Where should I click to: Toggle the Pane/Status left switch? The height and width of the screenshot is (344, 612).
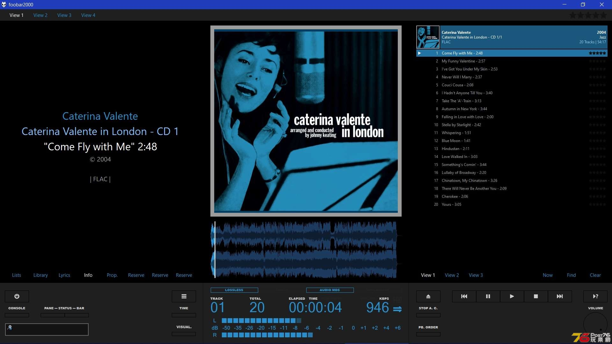(53, 315)
